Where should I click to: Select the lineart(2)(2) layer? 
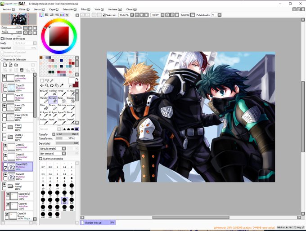(x=18, y=117)
